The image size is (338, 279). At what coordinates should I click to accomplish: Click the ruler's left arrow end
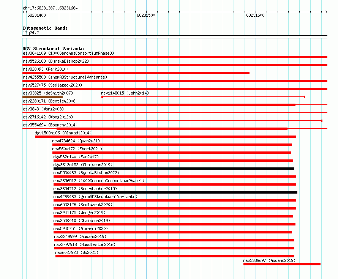(24, 12)
